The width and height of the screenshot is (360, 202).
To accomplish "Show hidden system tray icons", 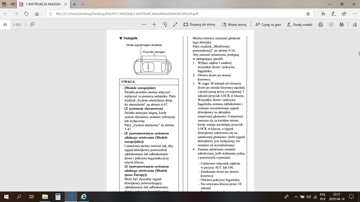I will [296, 197].
